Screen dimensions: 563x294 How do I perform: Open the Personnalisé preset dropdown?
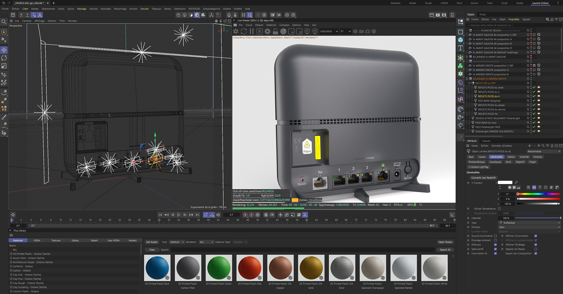point(544,151)
